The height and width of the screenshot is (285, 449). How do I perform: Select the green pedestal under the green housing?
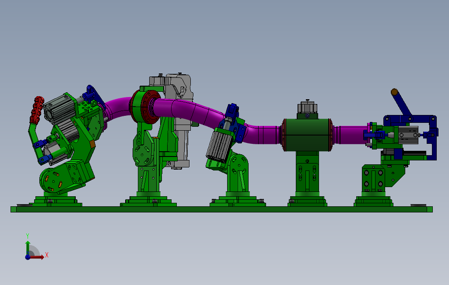(307, 179)
